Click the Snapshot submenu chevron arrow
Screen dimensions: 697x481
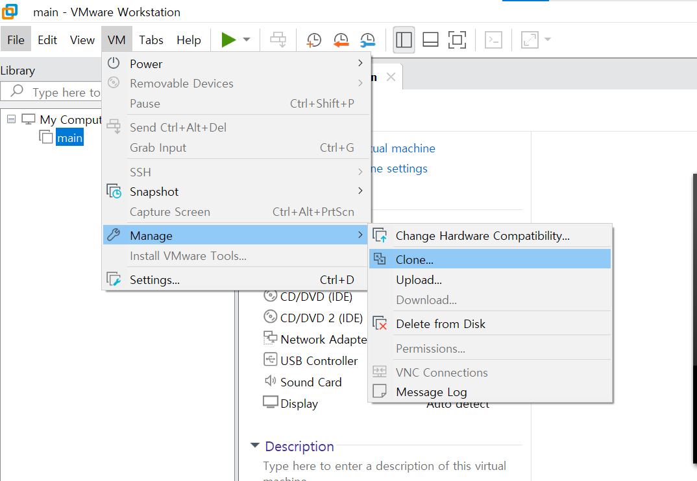360,191
